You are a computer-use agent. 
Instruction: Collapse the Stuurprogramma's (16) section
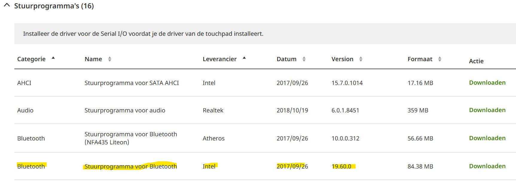point(7,5)
